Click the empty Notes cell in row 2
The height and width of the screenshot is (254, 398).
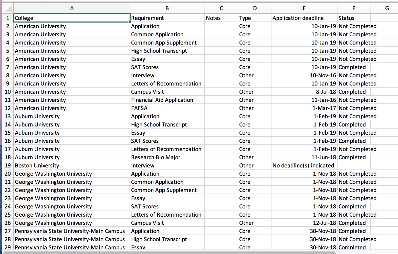tap(221, 26)
